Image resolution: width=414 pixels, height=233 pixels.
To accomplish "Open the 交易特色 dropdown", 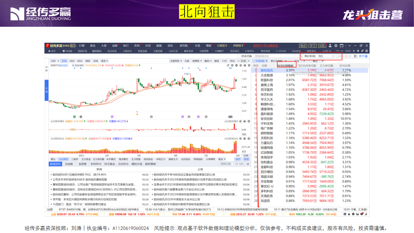I will [176, 61].
